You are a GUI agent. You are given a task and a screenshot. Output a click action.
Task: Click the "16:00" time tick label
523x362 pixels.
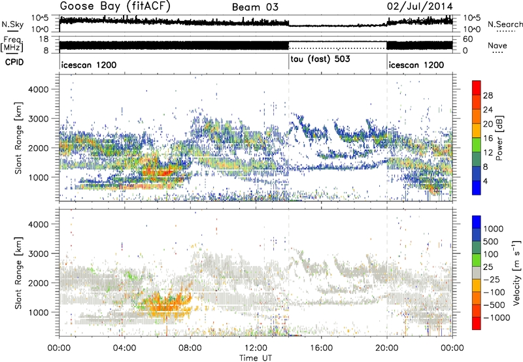[x=321, y=348]
